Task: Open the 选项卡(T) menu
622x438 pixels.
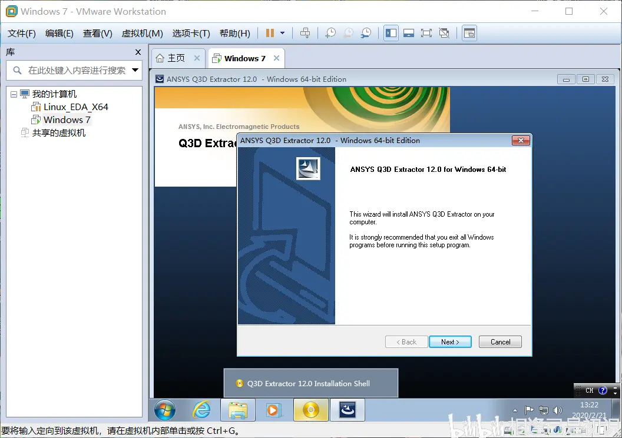Action: (191, 34)
